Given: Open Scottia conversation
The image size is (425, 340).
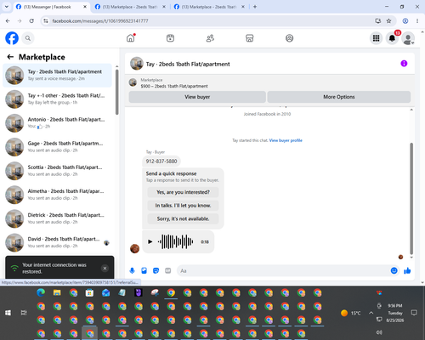Looking at the screenshot, I should [x=57, y=171].
